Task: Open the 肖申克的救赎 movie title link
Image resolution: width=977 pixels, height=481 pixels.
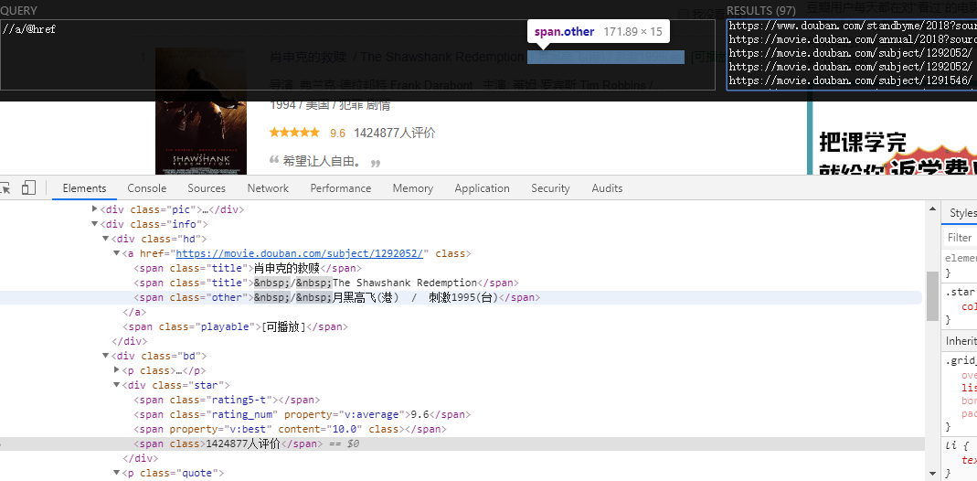Action: (x=308, y=57)
